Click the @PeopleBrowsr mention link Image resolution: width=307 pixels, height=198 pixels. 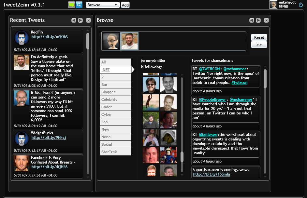click(212, 99)
